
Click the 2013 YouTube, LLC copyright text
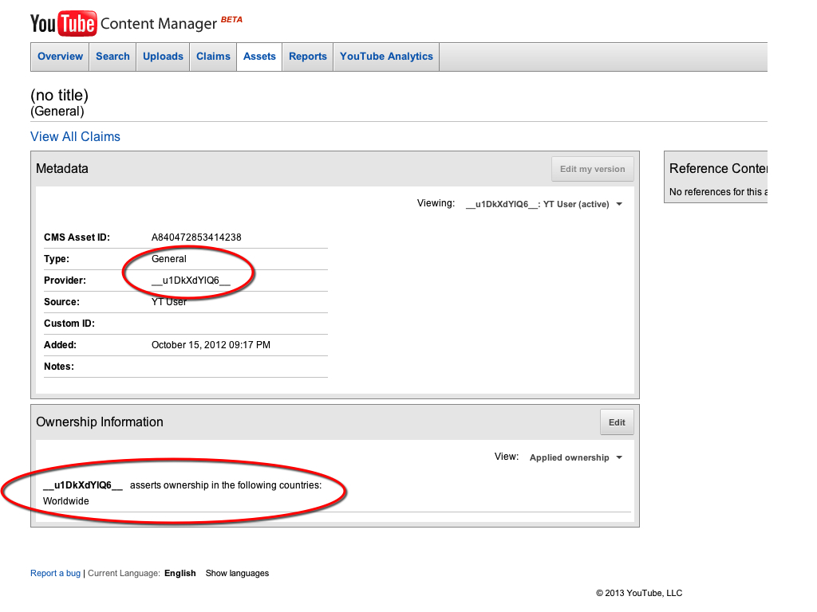coord(639,593)
